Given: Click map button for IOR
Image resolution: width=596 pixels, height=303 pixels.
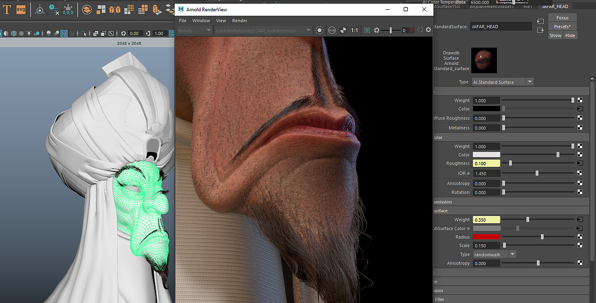Looking at the screenshot, I should point(580,173).
